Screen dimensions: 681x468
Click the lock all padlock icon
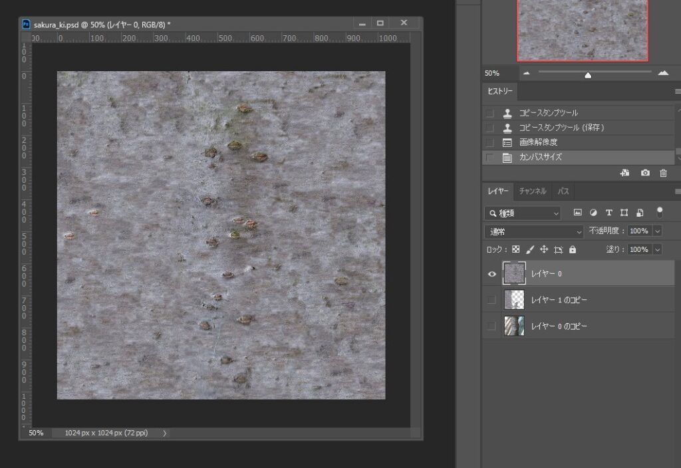[572, 250]
